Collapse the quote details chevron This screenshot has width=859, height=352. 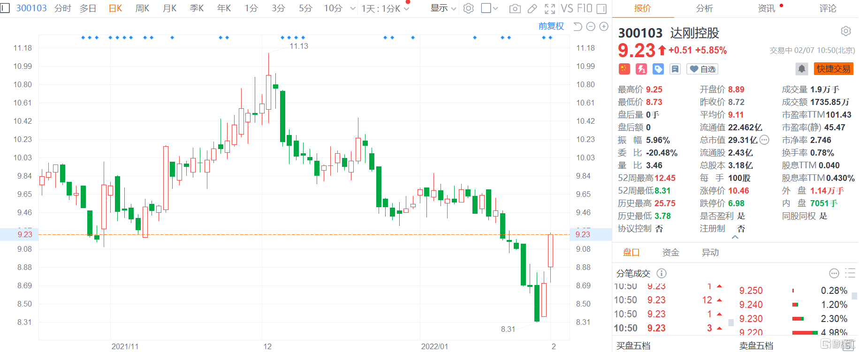735,237
